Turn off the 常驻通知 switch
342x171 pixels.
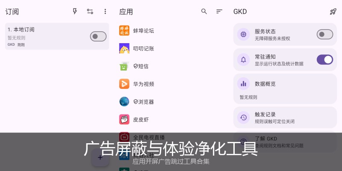325,59
